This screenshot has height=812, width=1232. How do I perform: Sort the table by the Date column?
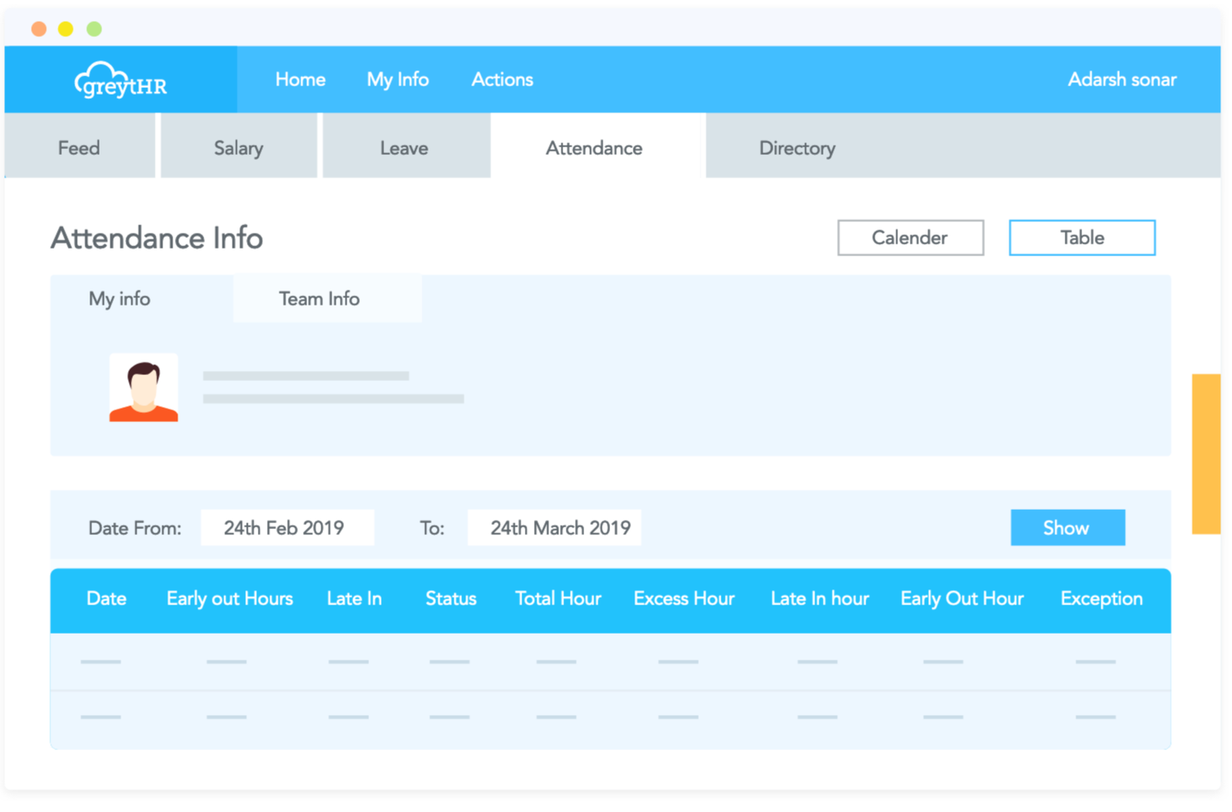point(106,599)
